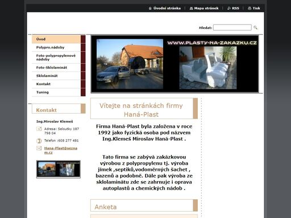Viewport: 291px width, 218px height.
Task: Click the sitemap icon beside Mapa stránek
Action: click(192, 9)
